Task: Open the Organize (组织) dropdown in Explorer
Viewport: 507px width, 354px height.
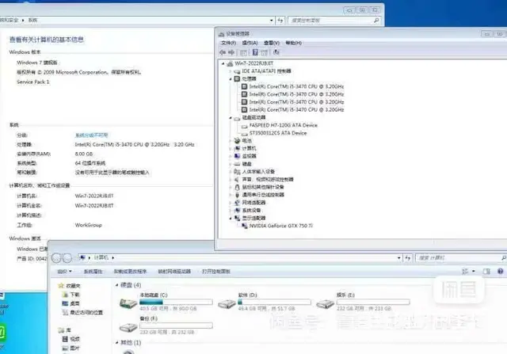Action: (x=65, y=271)
